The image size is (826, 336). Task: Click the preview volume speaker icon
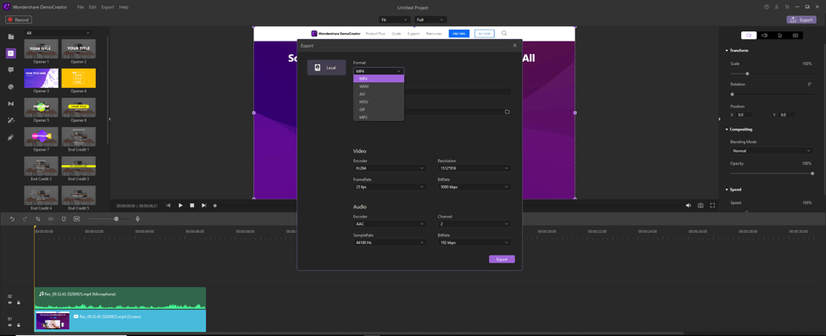pos(688,206)
